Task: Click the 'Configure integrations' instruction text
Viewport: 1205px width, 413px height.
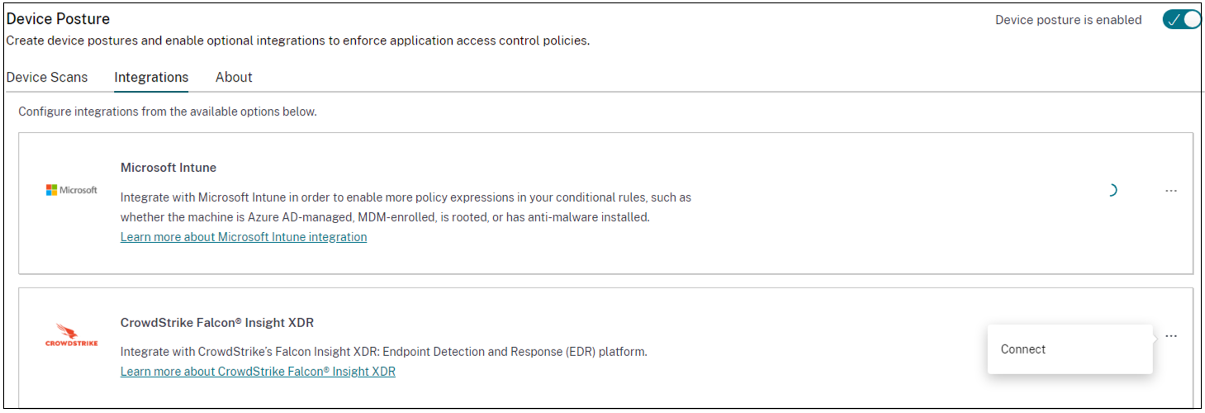Action: [168, 112]
